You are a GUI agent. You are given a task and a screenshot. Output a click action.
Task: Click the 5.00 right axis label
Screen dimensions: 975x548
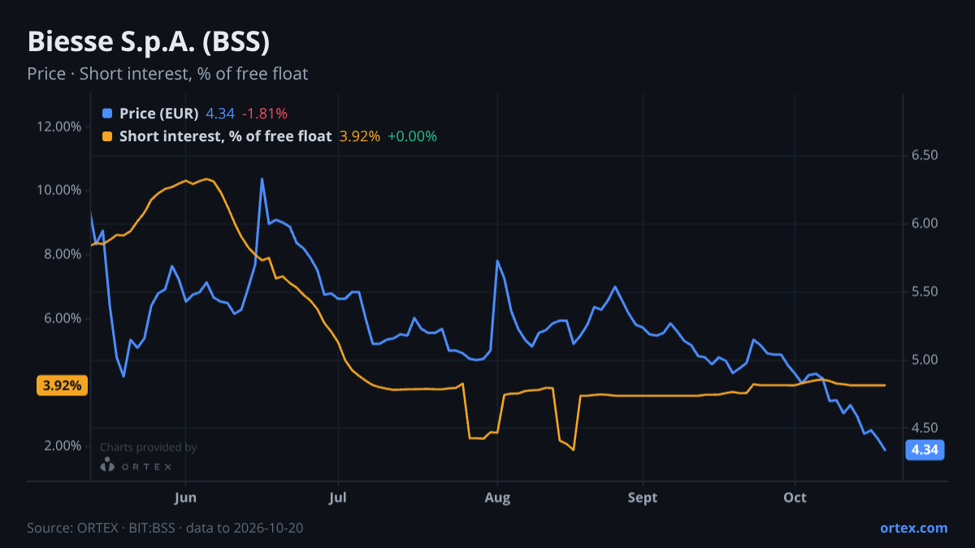point(925,360)
